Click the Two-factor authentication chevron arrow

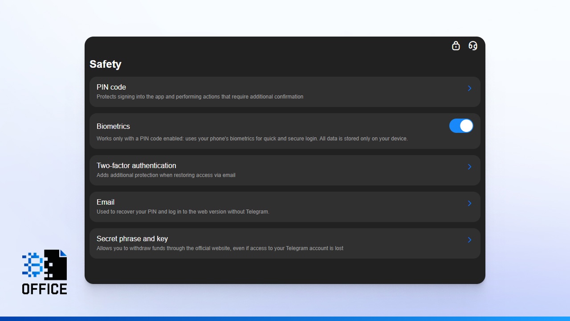pos(469,167)
